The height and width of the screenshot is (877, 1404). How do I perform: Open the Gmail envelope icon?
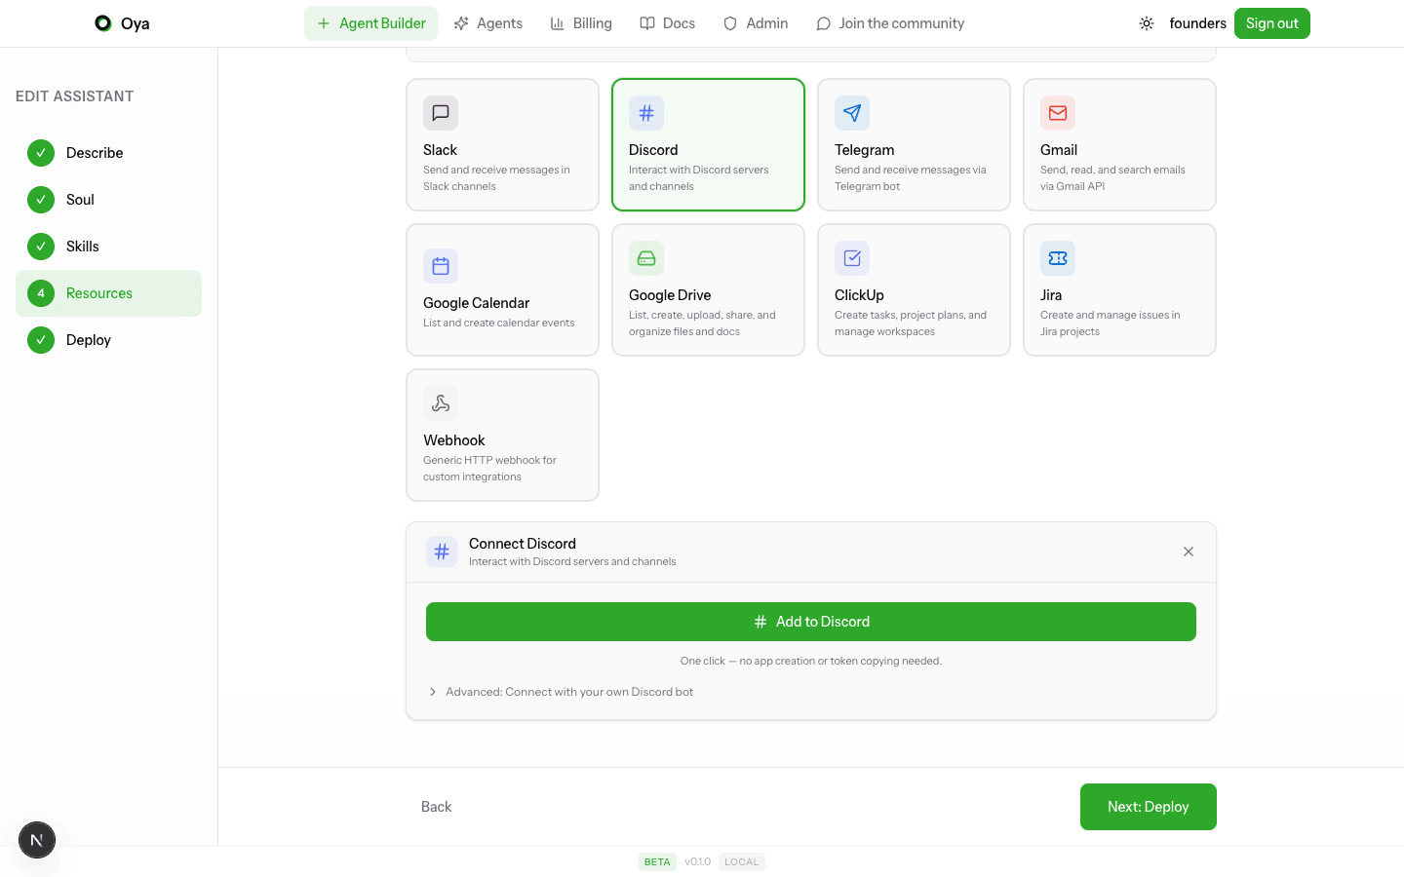coord(1057,112)
